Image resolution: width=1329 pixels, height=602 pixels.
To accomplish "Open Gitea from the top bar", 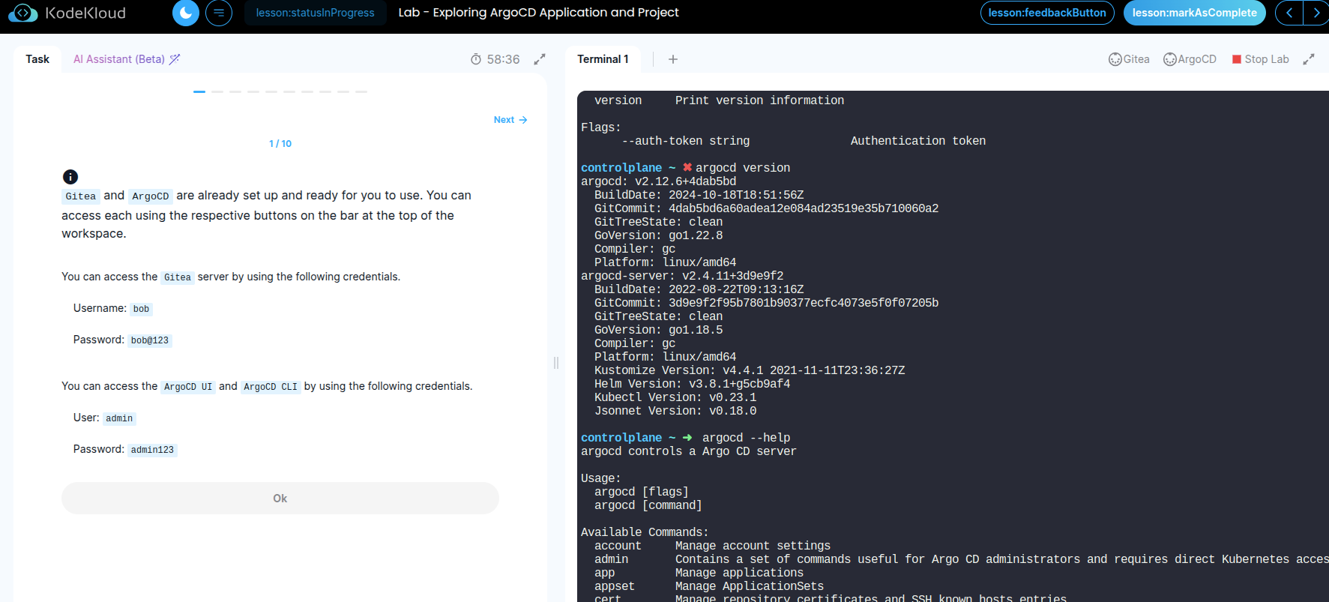I will coord(1129,59).
